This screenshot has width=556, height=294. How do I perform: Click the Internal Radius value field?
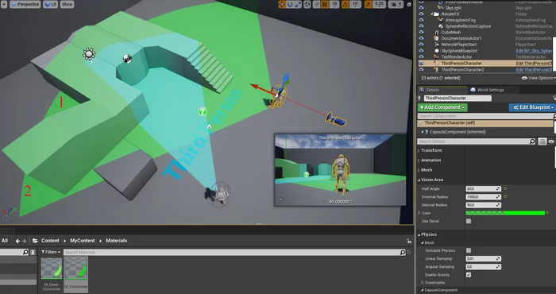coord(483,205)
